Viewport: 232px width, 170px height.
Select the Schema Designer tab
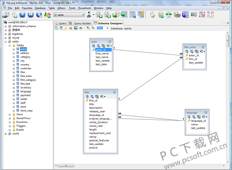click(x=108, y=23)
